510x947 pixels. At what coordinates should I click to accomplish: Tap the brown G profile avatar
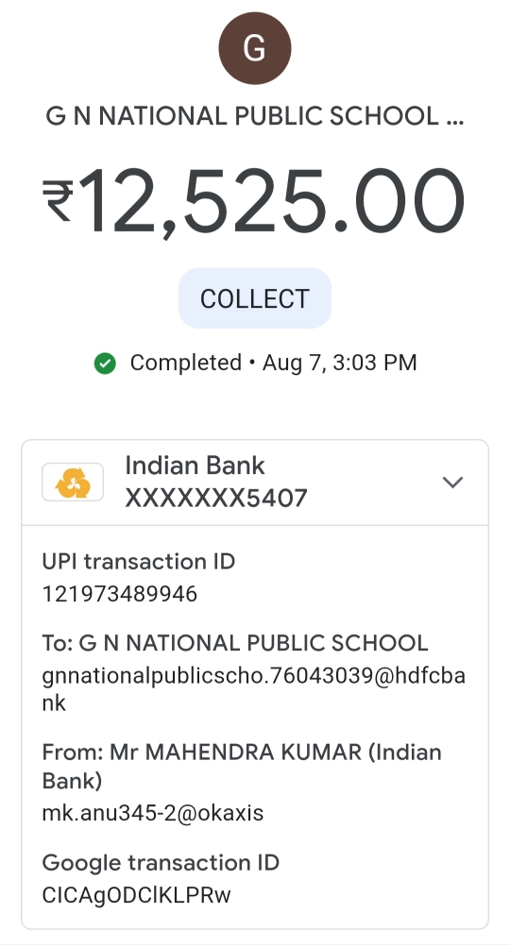pyautogui.click(x=254, y=48)
